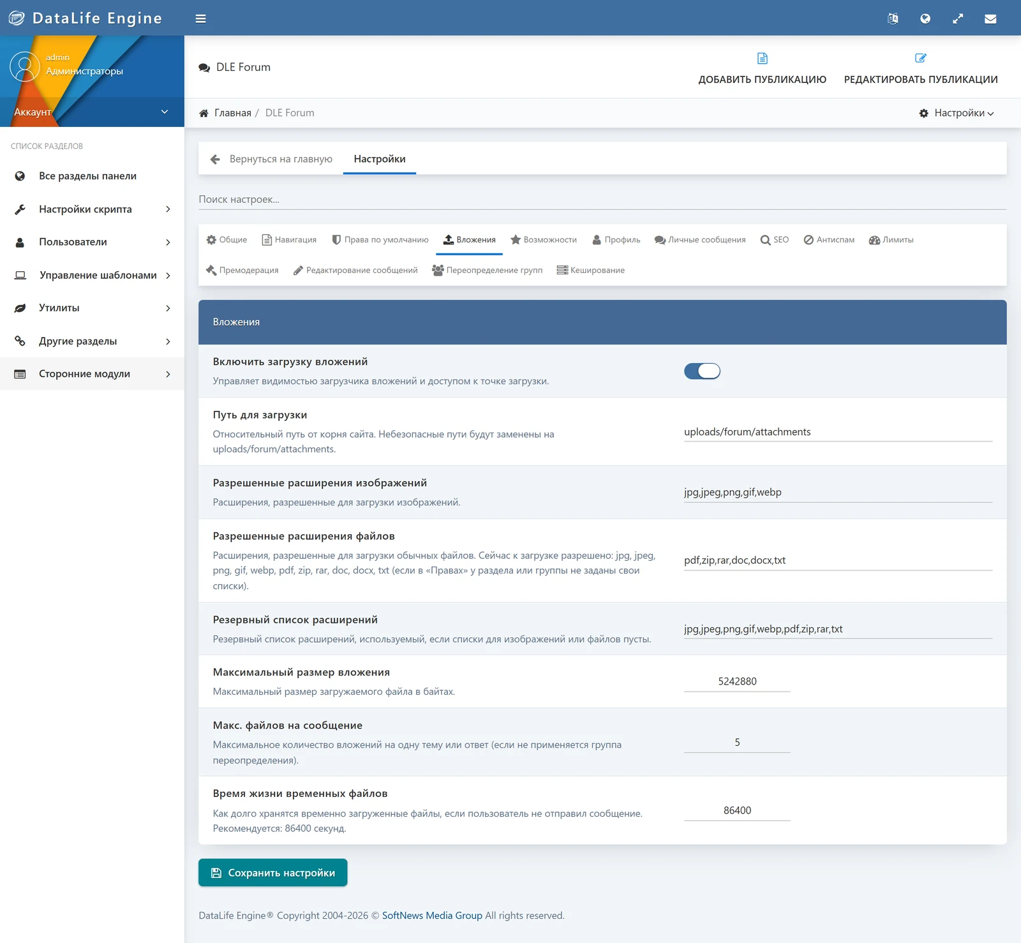Open SoftNews Media Group link
Viewport: 1021px width, 943px height.
click(432, 916)
